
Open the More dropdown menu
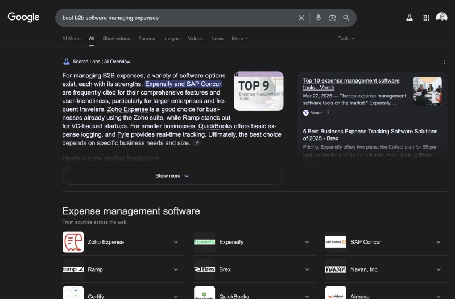coord(239,39)
